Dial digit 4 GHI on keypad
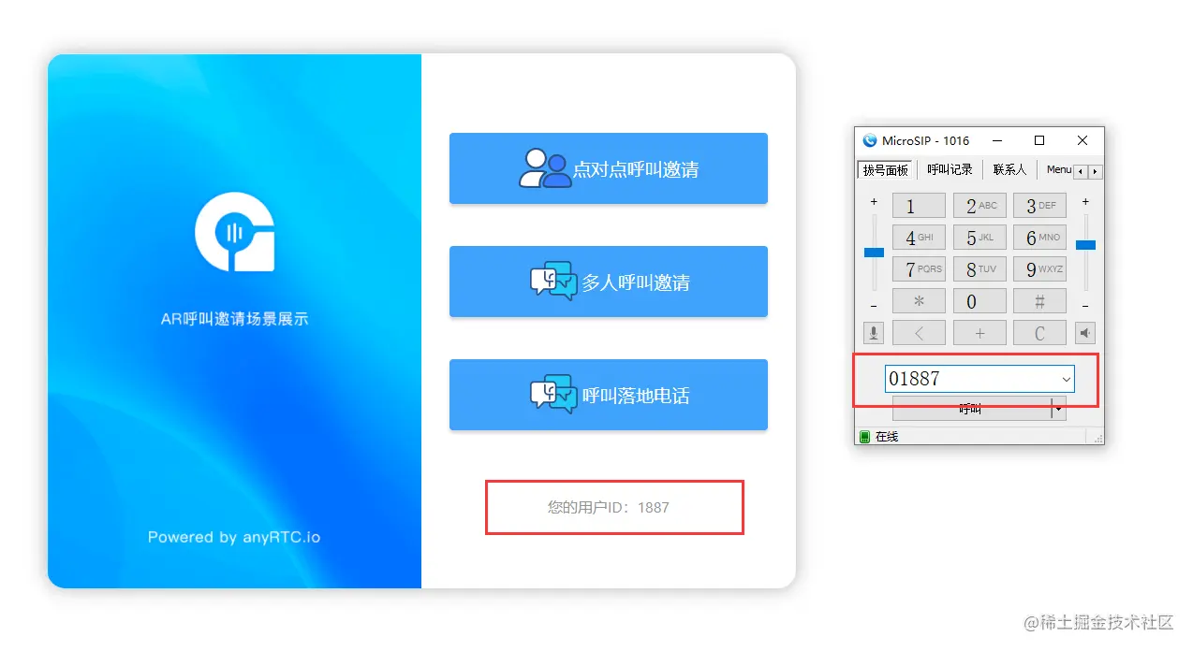The image size is (1193, 651). tap(919, 238)
